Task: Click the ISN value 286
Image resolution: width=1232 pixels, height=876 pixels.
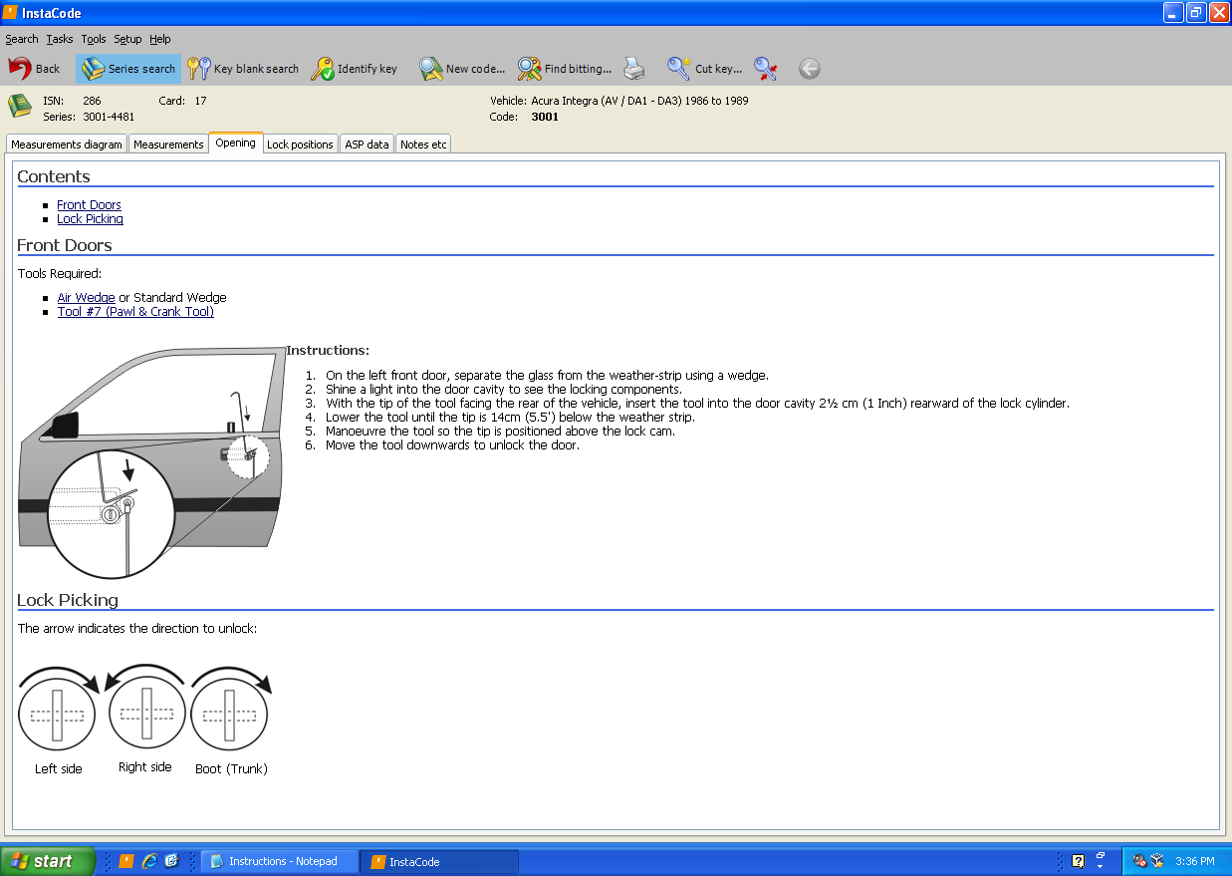Action: (x=92, y=101)
